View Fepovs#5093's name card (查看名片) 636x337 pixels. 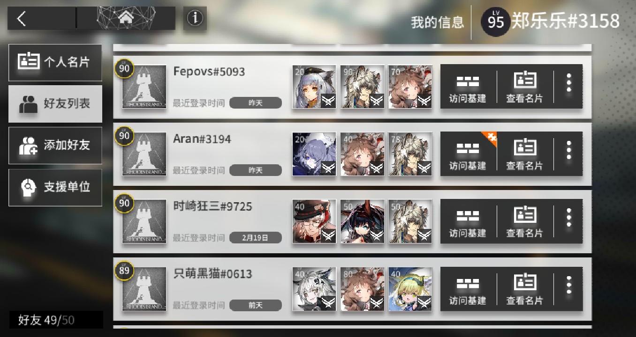point(524,87)
